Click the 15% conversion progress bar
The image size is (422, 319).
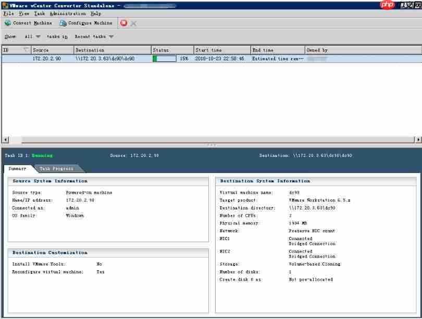click(x=165, y=59)
